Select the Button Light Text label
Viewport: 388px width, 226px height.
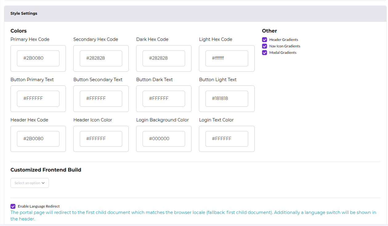click(x=218, y=80)
